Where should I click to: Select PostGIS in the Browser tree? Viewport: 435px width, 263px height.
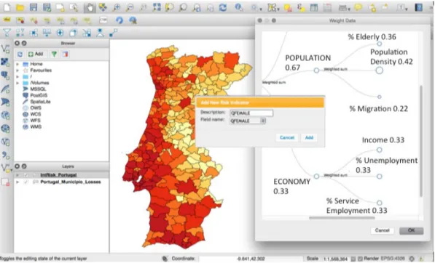coord(39,95)
